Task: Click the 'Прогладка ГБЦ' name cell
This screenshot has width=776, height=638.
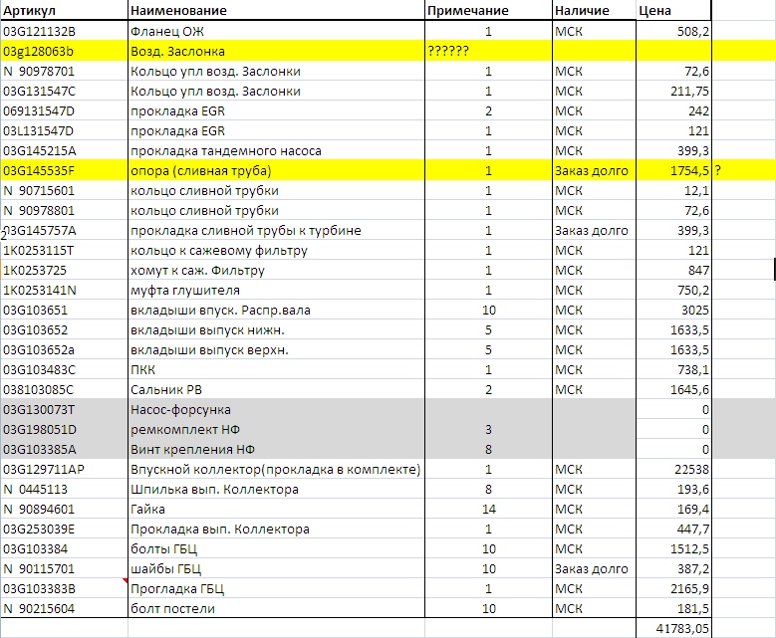Action: click(x=275, y=589)
